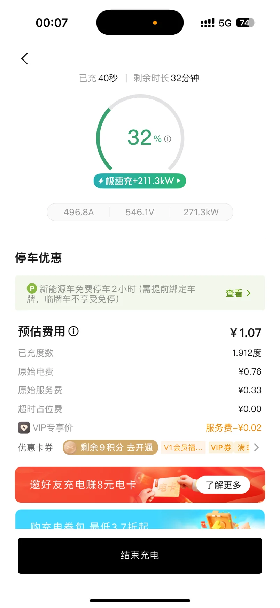Tap 了解更多 on invite banner
This screenshot has width=280, height=608.
point(223,485)
